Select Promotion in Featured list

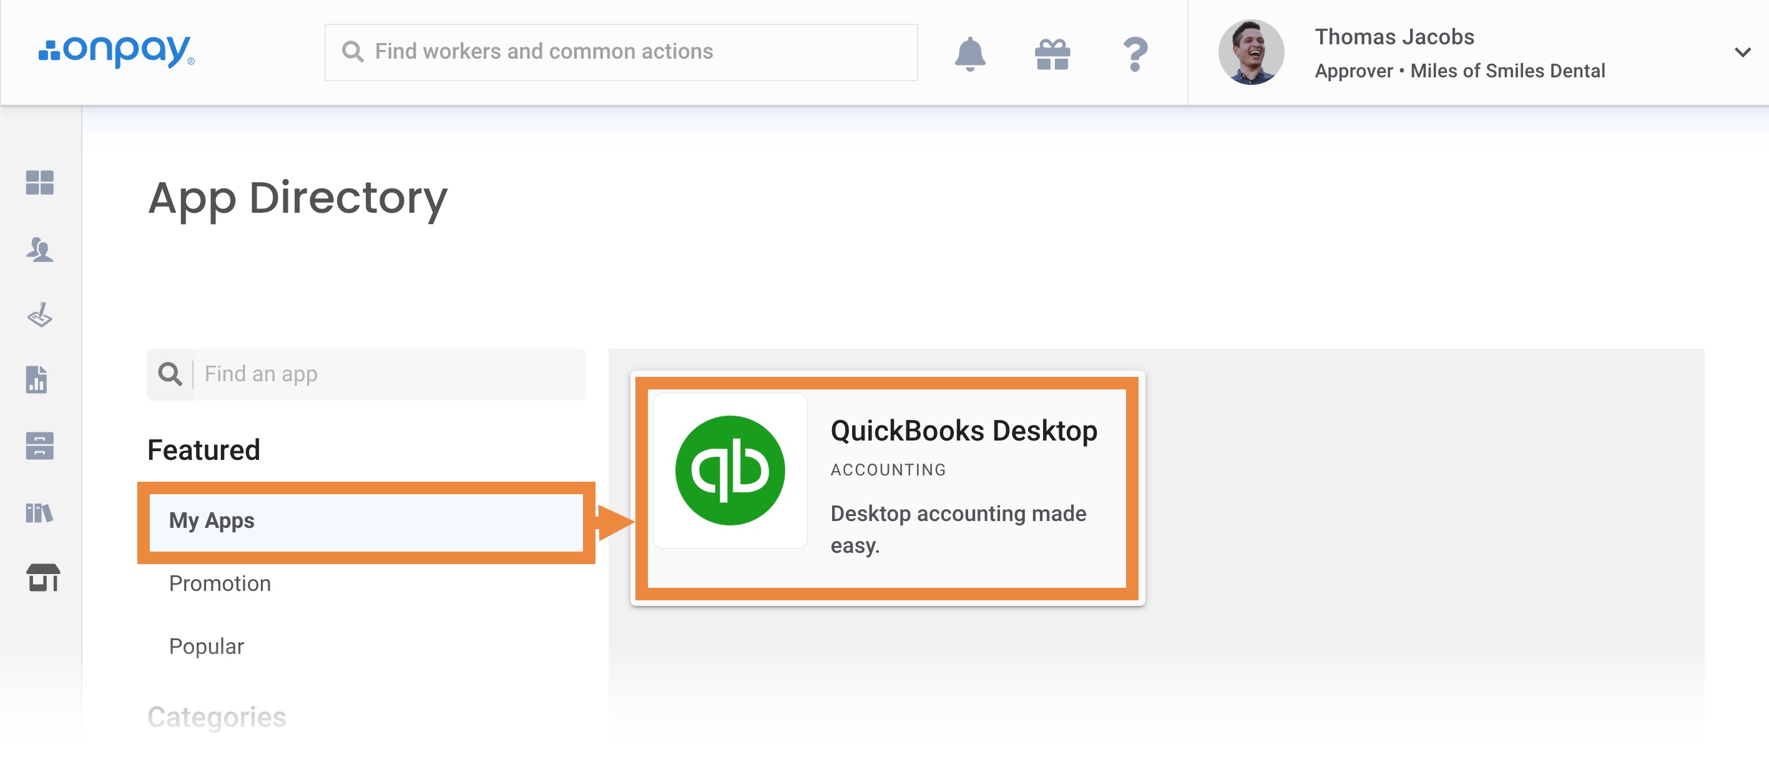tap(220, 583)
